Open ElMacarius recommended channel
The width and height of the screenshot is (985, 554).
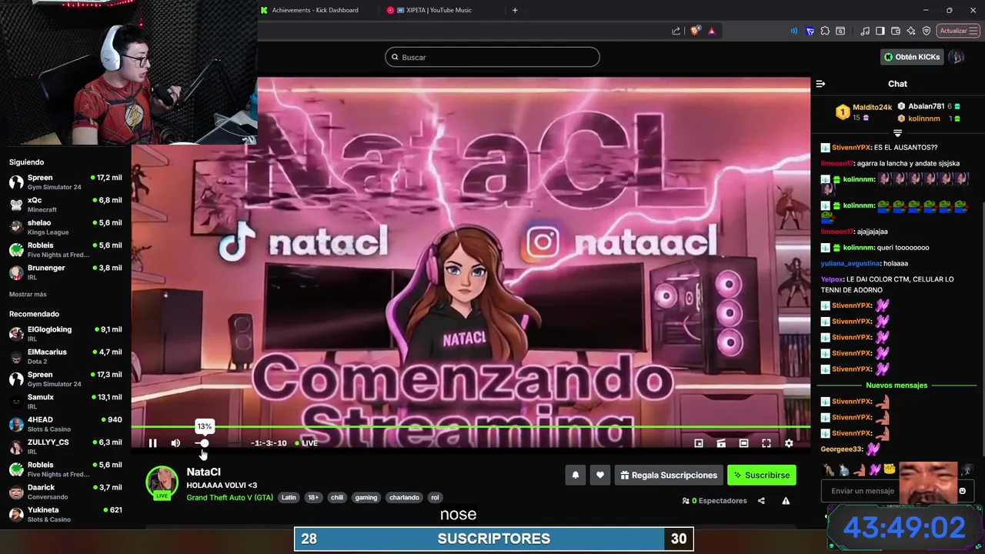(65, 356)
